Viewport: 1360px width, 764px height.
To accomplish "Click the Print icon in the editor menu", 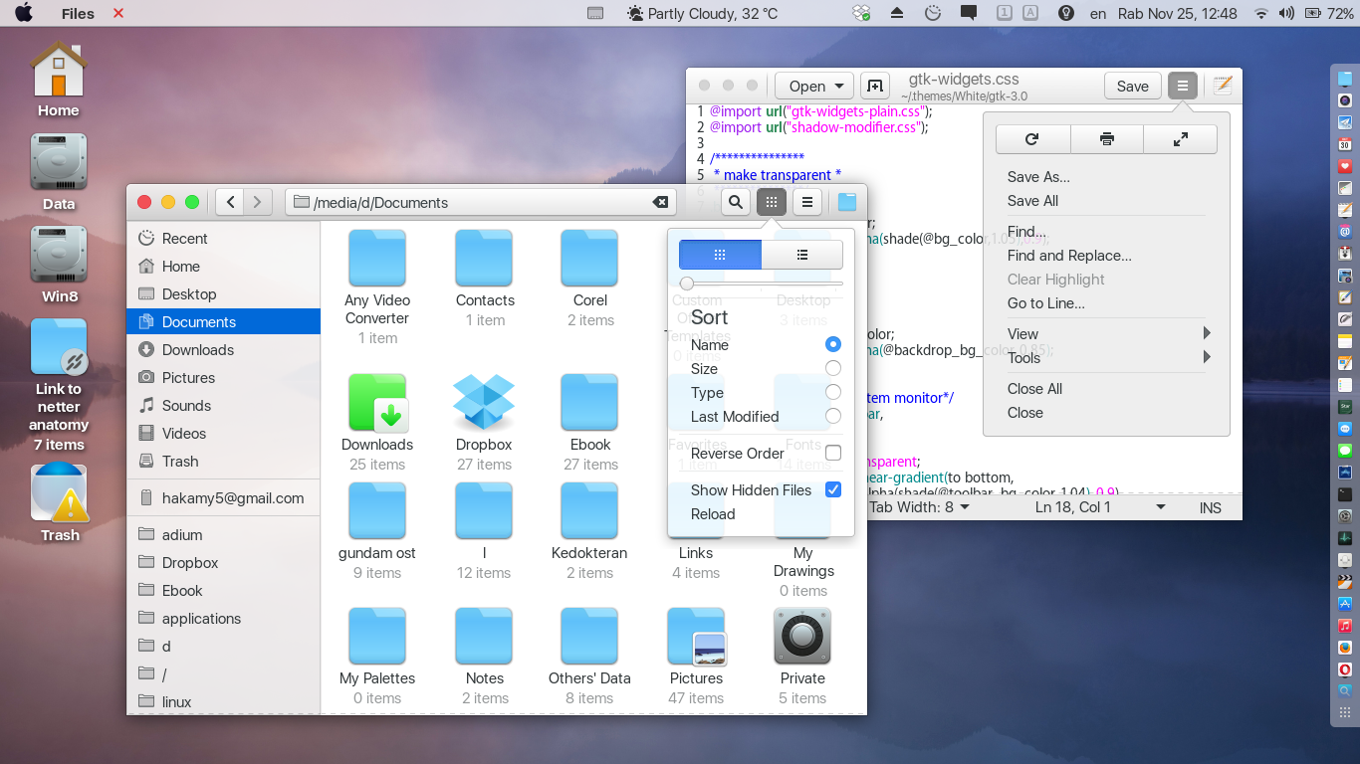I will [x=1106, y=138].
